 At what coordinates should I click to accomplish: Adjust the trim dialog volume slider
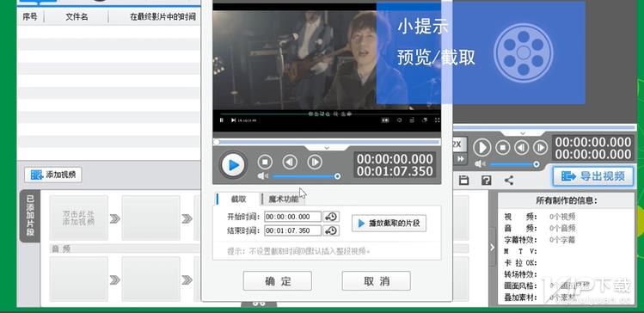pos(304,176)
